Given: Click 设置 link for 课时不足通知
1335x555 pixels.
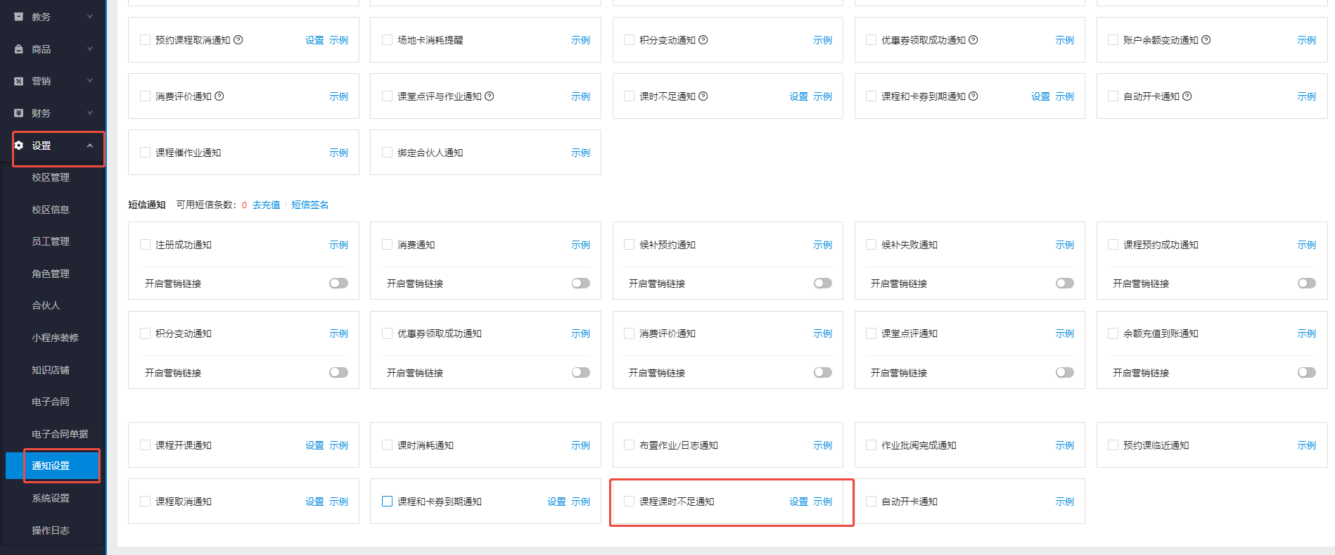Looking at the screenshot, I should coord(798,96).
